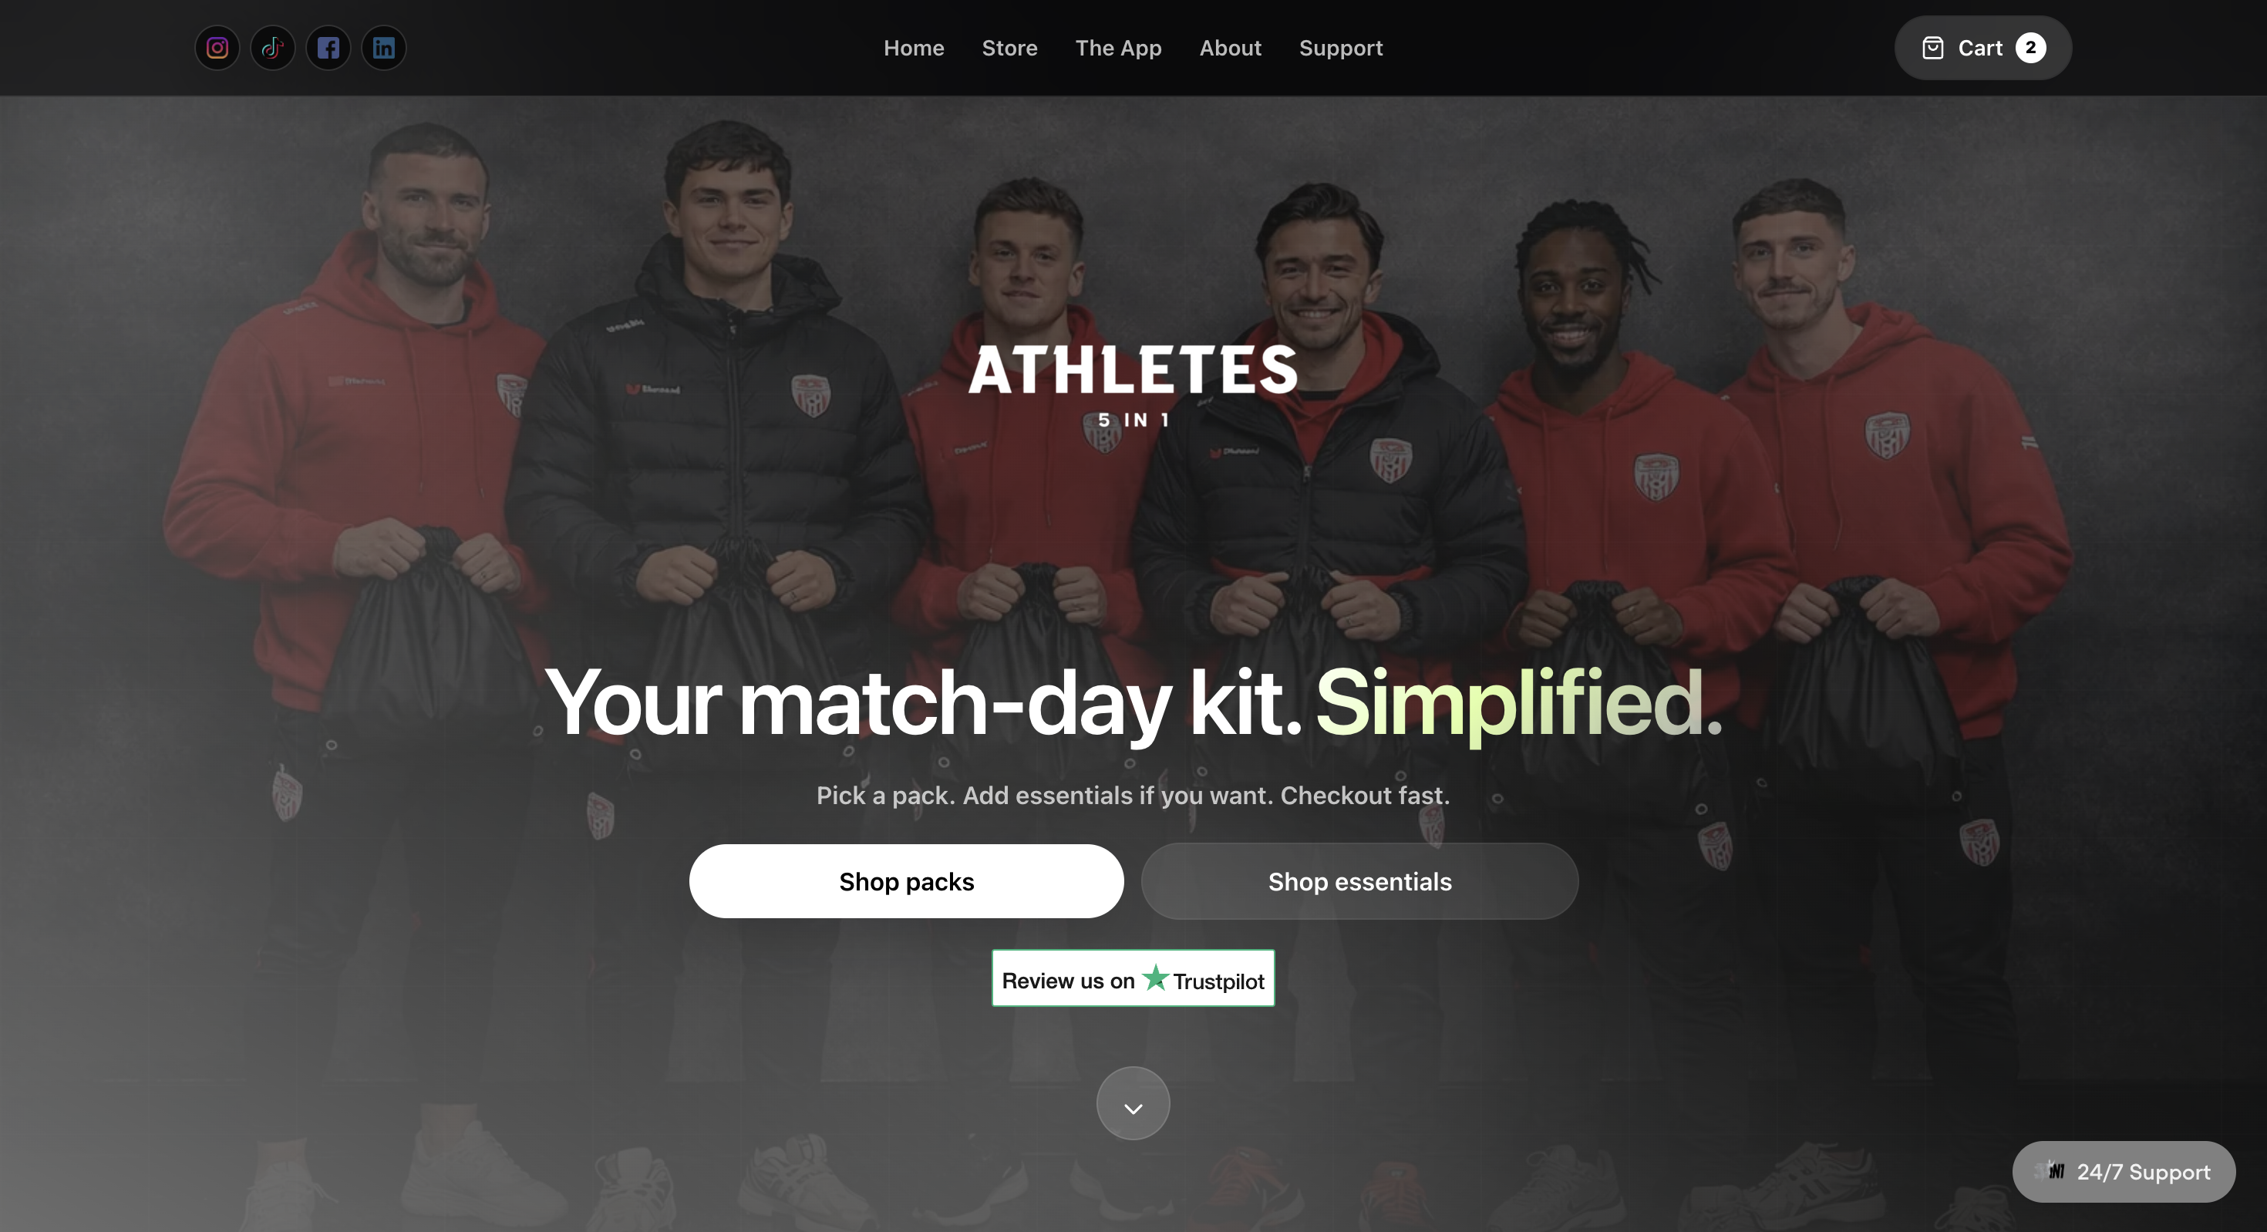Open the 24/7 Support chat button
Viewport: 2267px width, 1232px height.
(2124, 1171)
